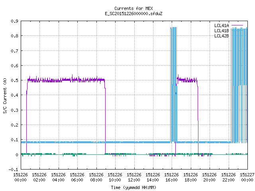The image size is (255, 191).
Task: Click the purple LCL41A legend line sample
Action: point(237,25)
